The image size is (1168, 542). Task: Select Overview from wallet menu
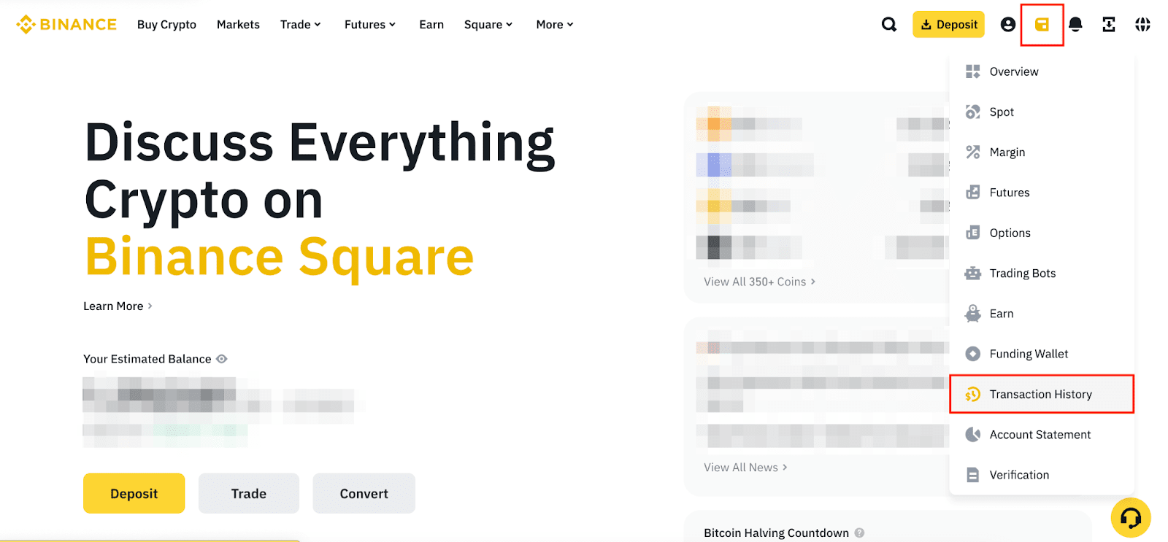click(x=1042, y=71)
